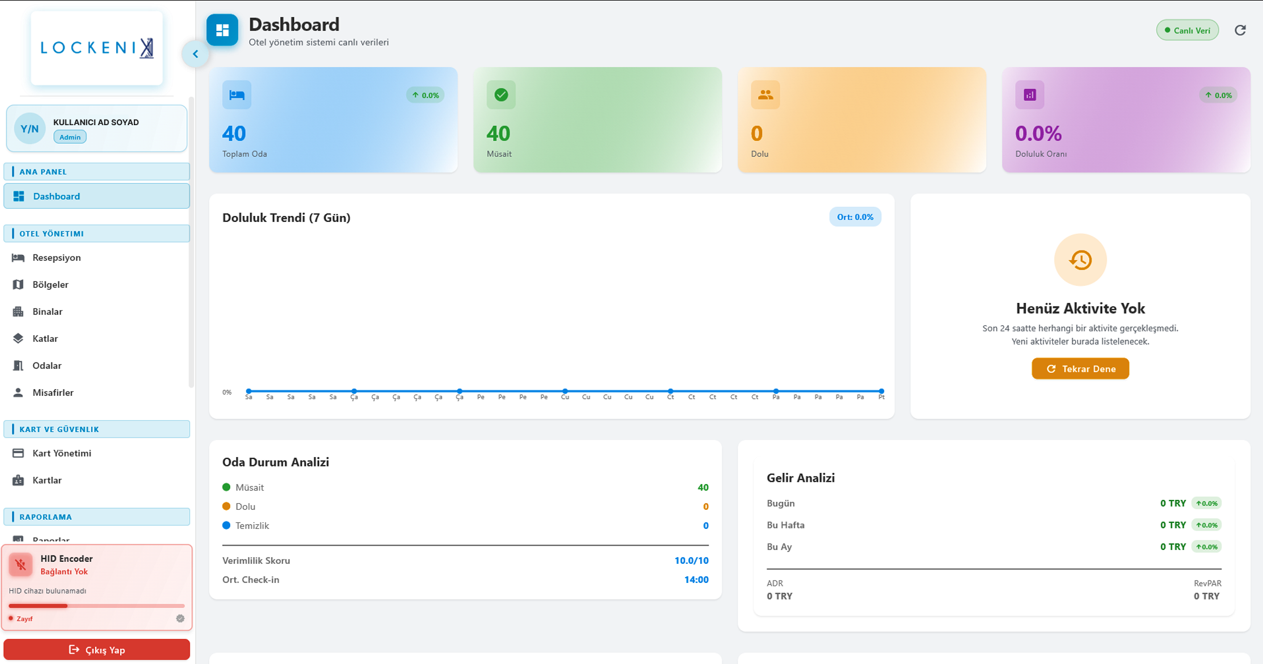Image resolution: width=1263 pixels, height=664 pixels.
Task: Select the Misafirler guests icon
Action: [18, 392]
